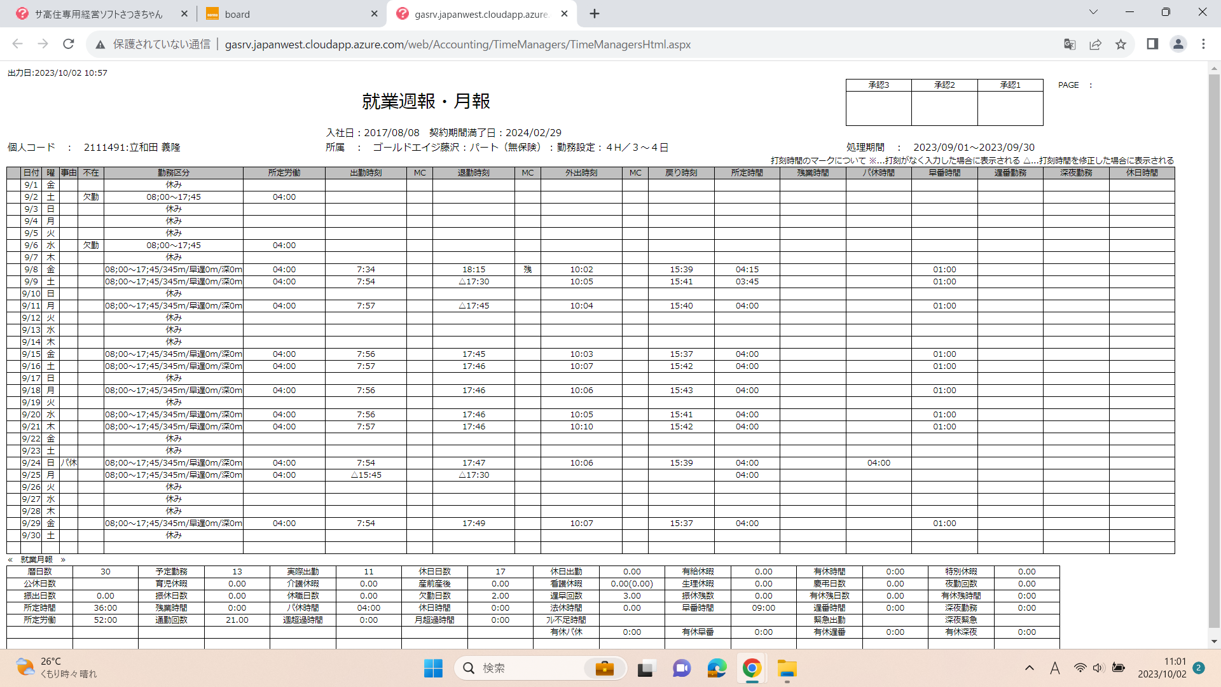The height and width of the screenshot is (687, 1221).
Task: Click the taskbar search box
Action: click(528, 668)
